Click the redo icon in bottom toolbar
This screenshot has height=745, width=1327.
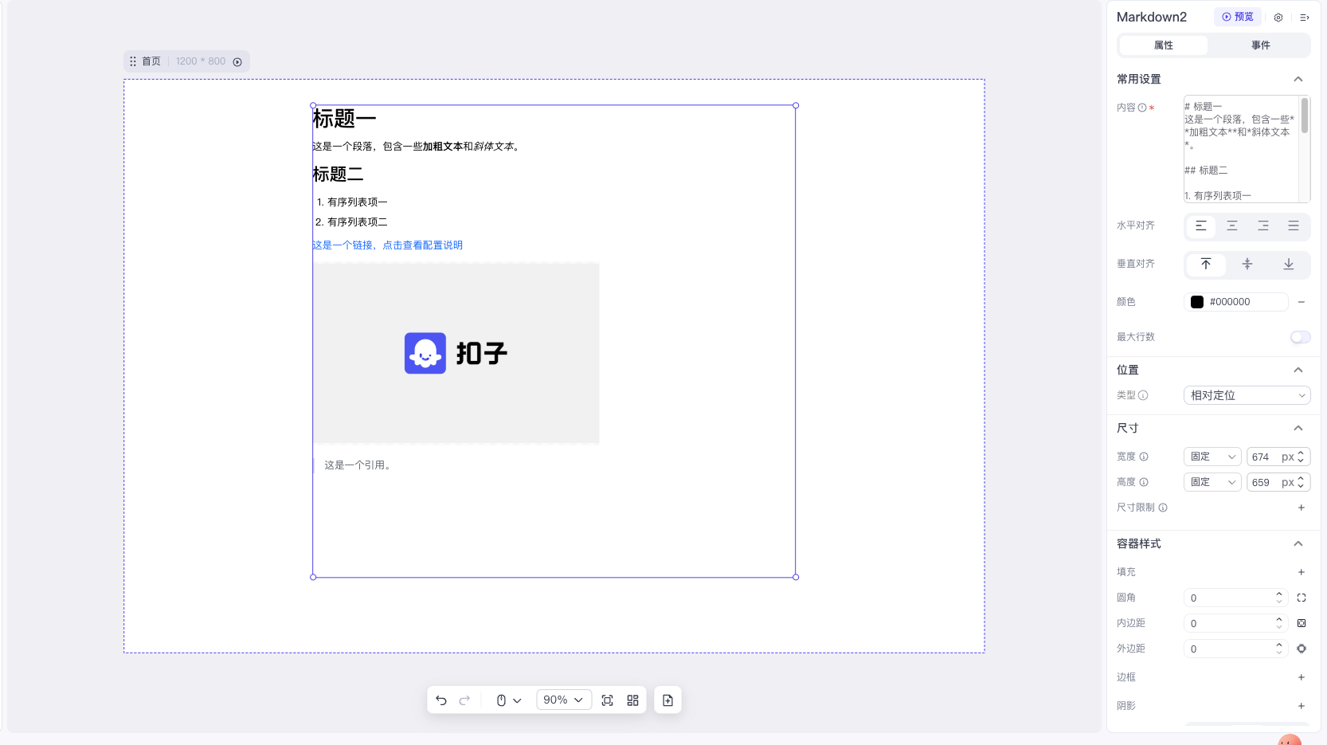(x=466, y=700)
